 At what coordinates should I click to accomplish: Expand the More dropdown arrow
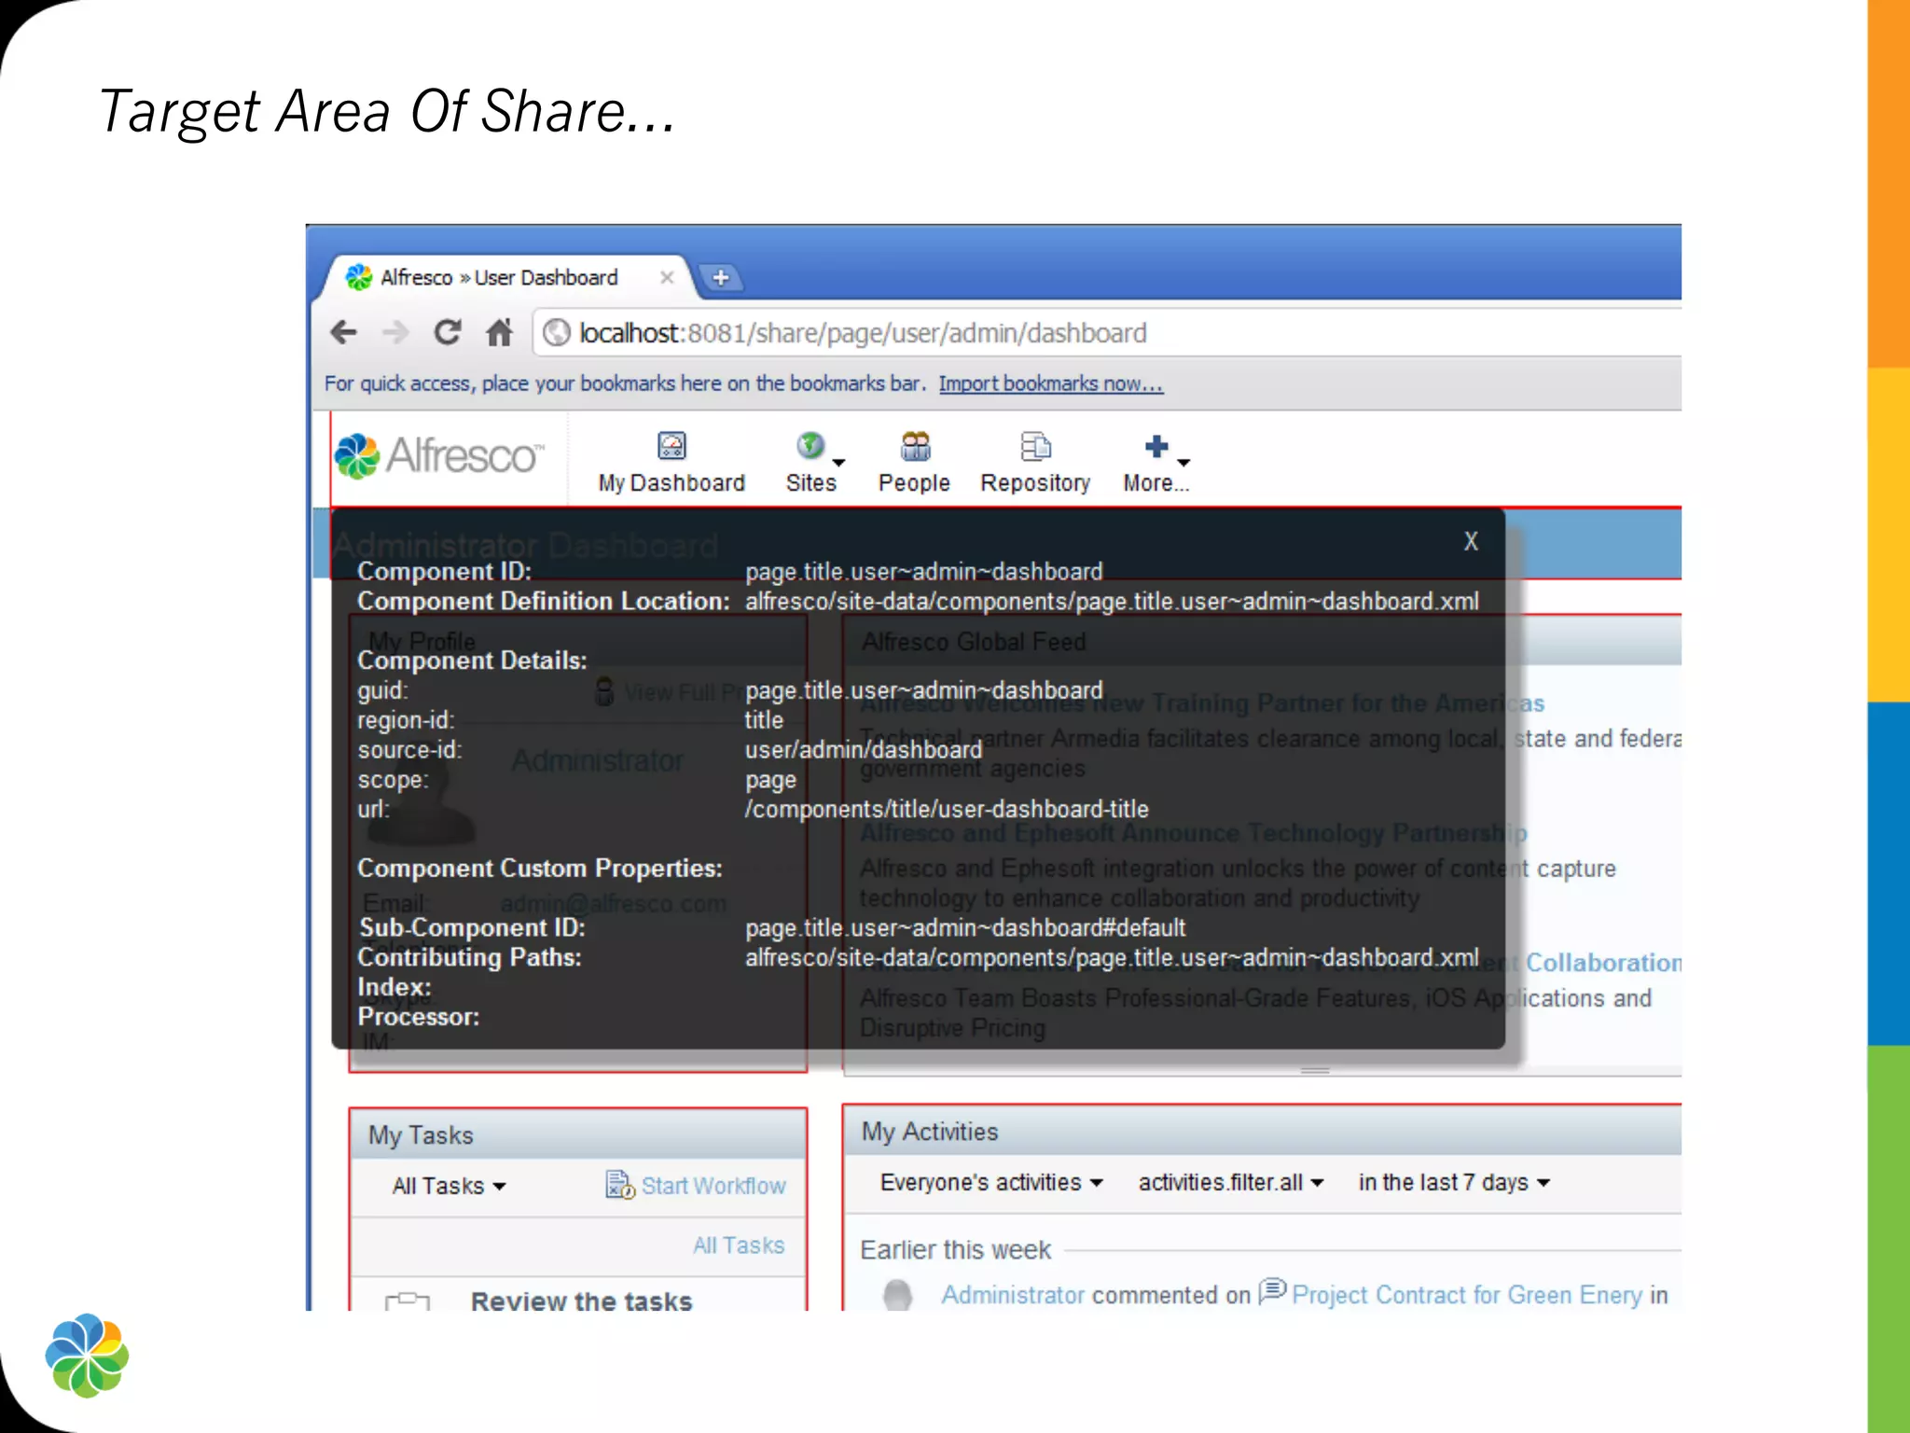1183,463
